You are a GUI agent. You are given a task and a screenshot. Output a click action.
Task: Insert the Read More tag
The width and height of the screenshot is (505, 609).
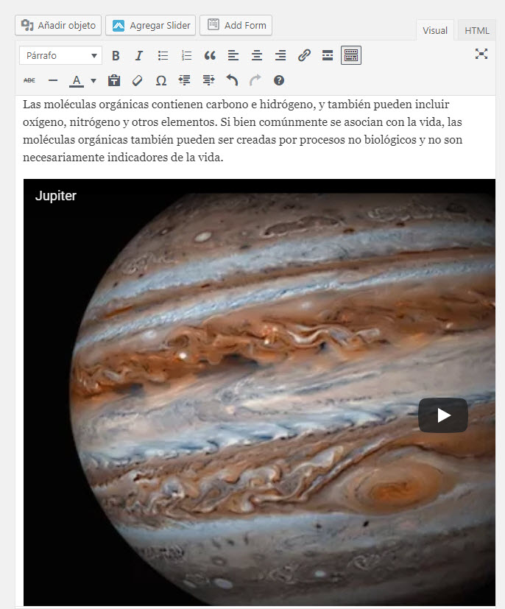click(x=328, y=55)
